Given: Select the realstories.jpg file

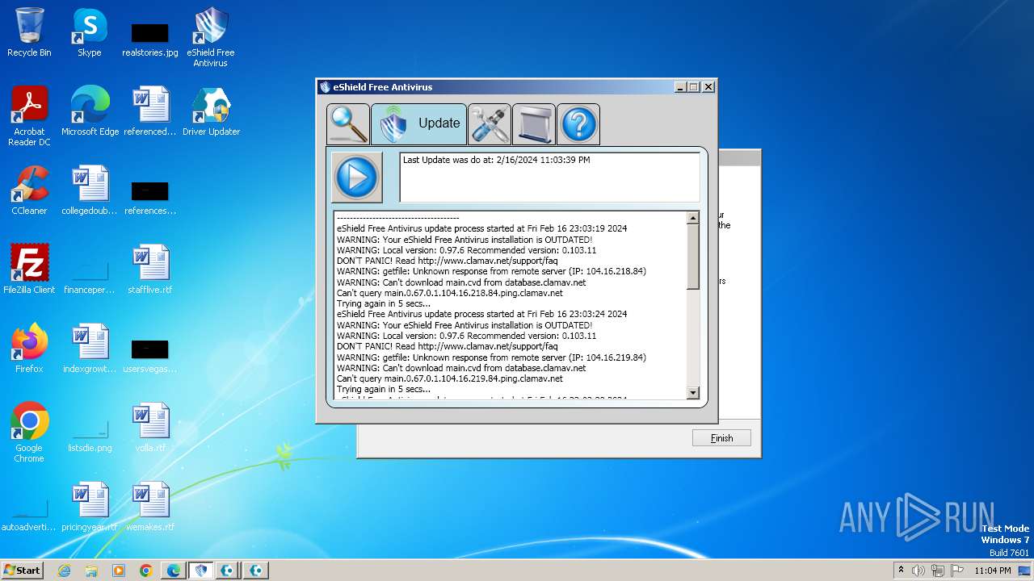Looking at the screenshot, I should [x=150, y=39].
